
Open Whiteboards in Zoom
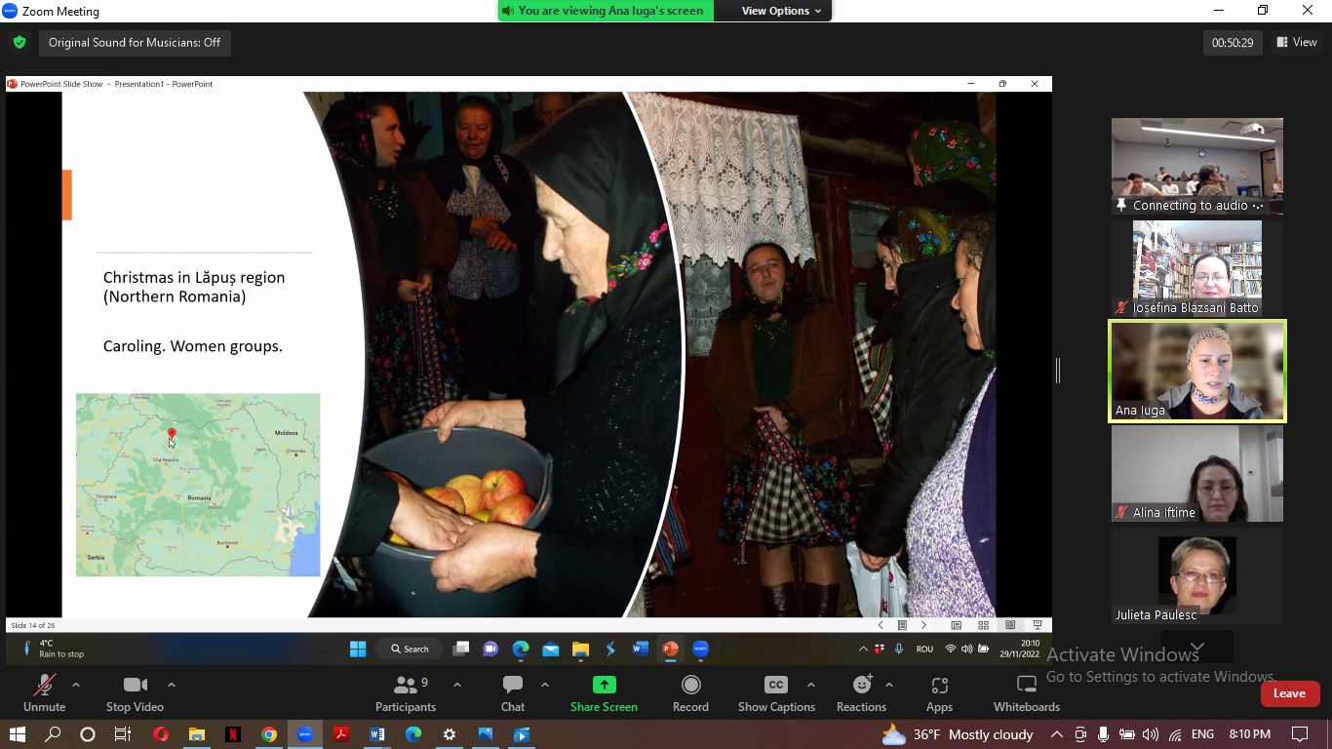(x=1026, y=693)
